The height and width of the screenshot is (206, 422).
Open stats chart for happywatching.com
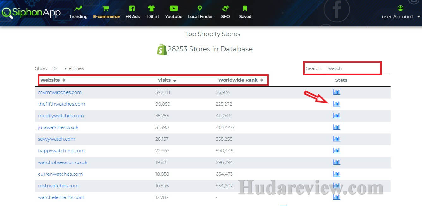pyautogui.click(x=336, y=150)
